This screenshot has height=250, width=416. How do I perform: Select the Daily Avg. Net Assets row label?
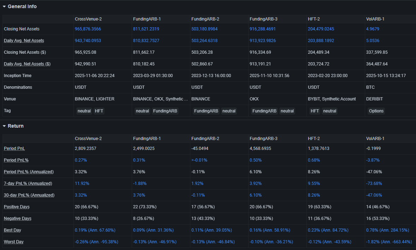click(x=24, y=41)
